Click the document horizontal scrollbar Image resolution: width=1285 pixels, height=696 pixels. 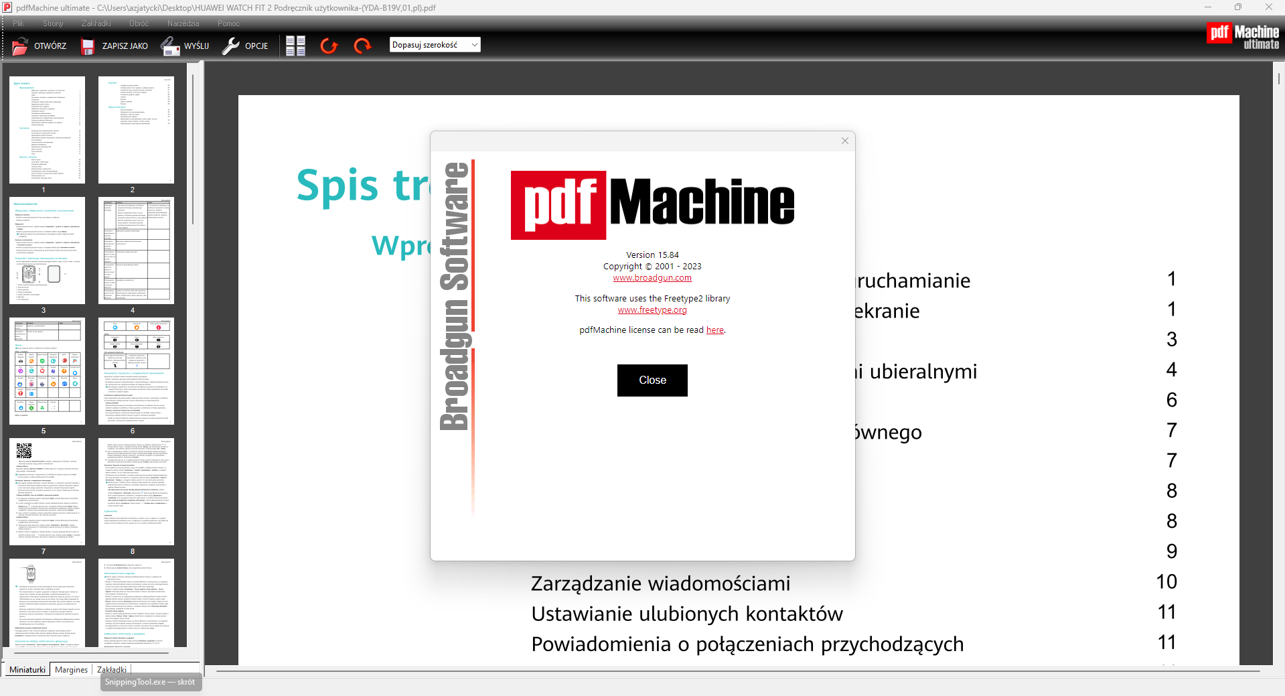click(737, 671)
